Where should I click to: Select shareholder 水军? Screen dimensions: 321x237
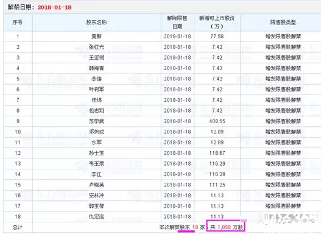pos(96,143)
